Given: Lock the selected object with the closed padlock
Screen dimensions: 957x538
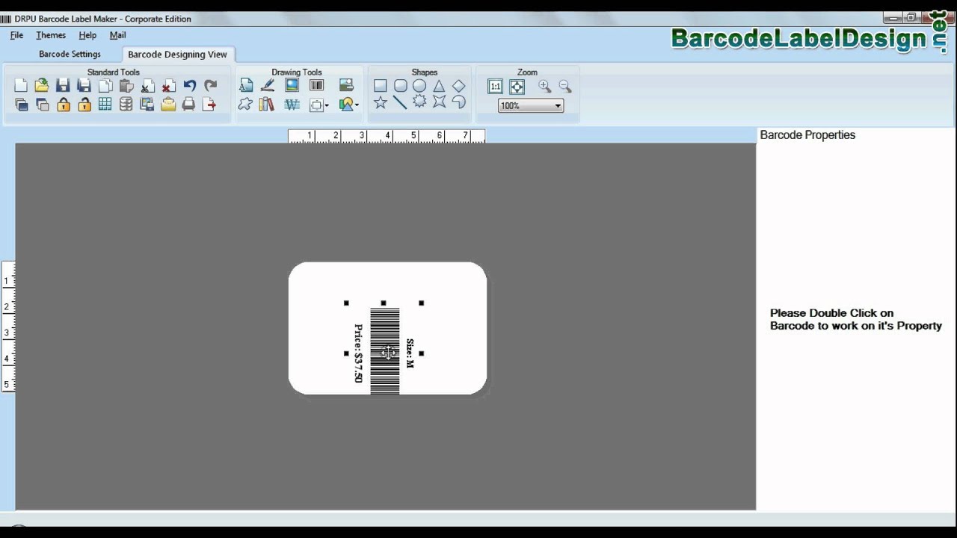Looking at the screenshot, I should (x=63, y=105).
